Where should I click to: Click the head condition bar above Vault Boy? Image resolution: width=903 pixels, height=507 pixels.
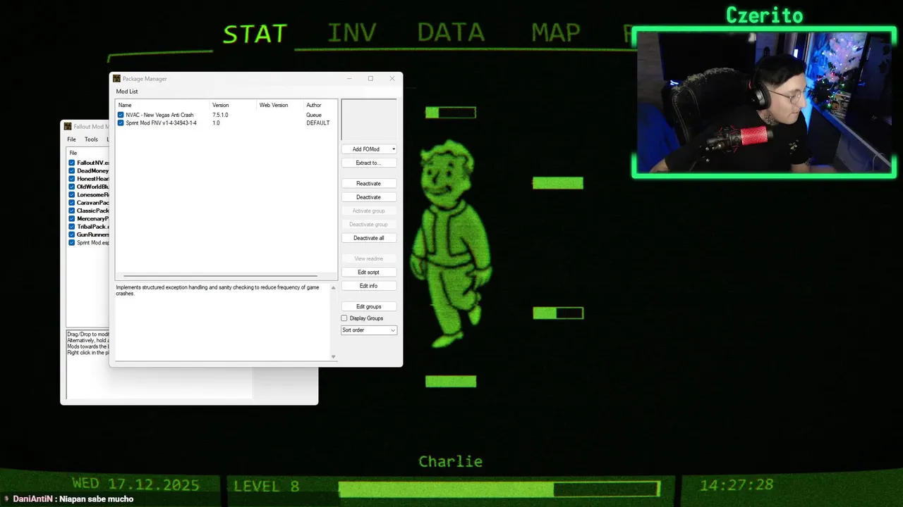[x=451, y=113]
